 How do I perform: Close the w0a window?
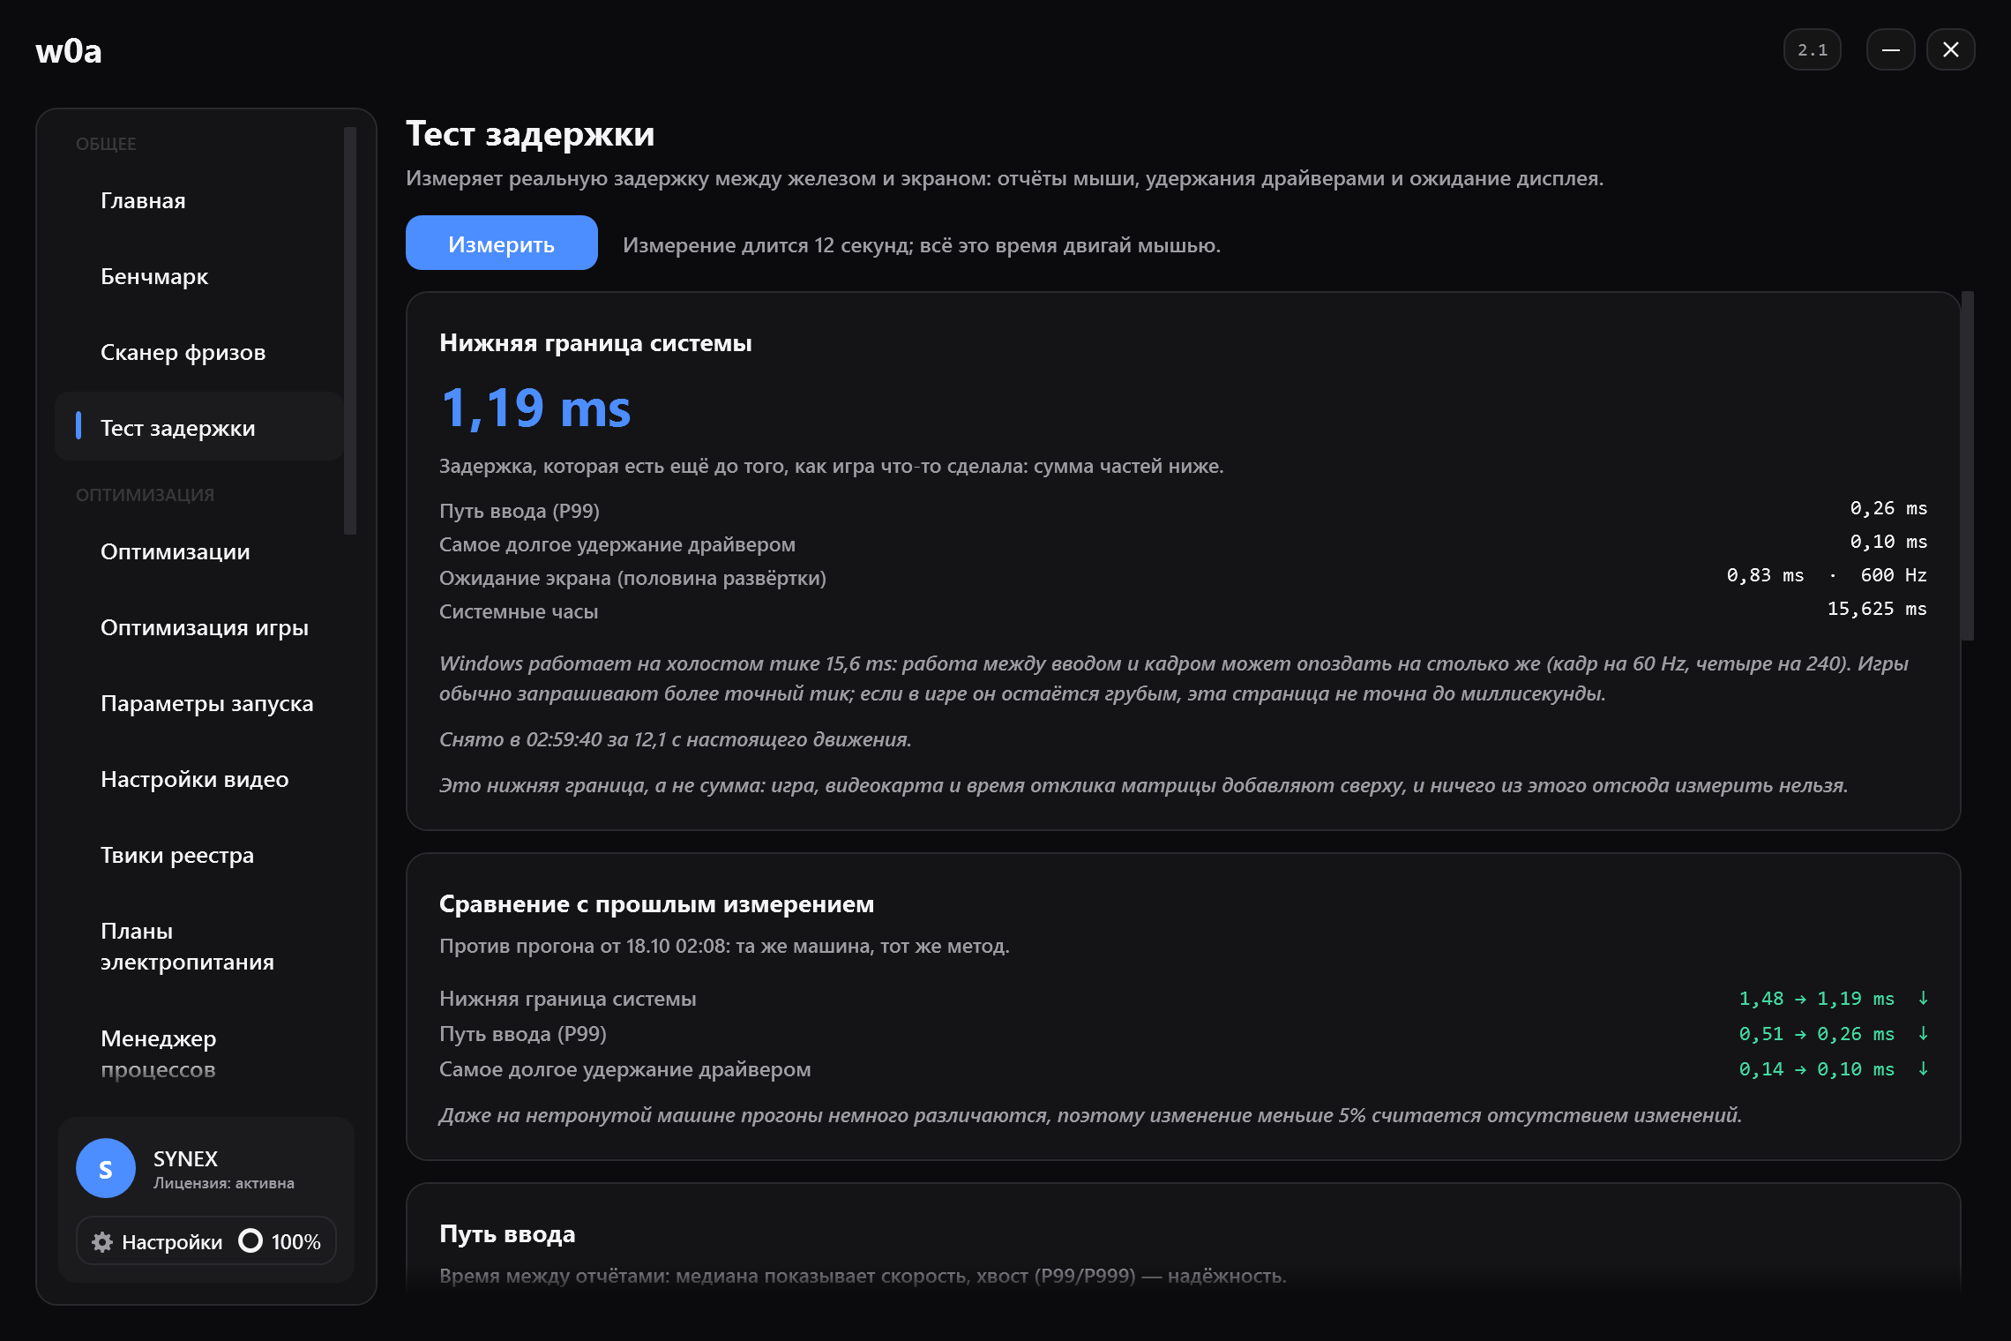(1950, 50)
